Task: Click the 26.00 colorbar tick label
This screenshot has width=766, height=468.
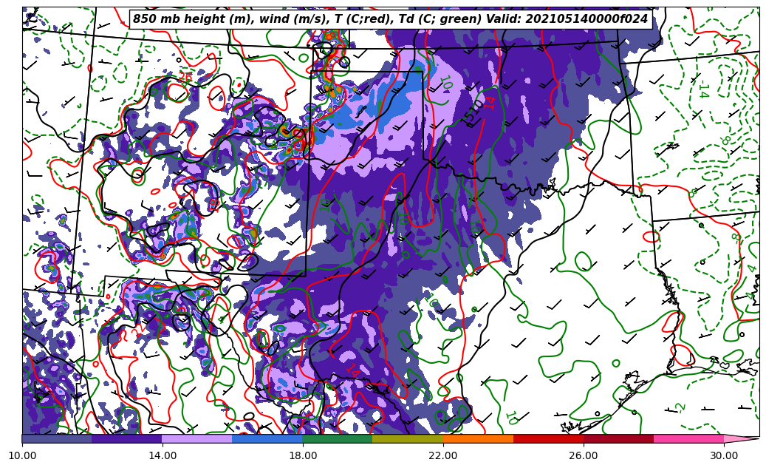Action: (x=584, y=455)
